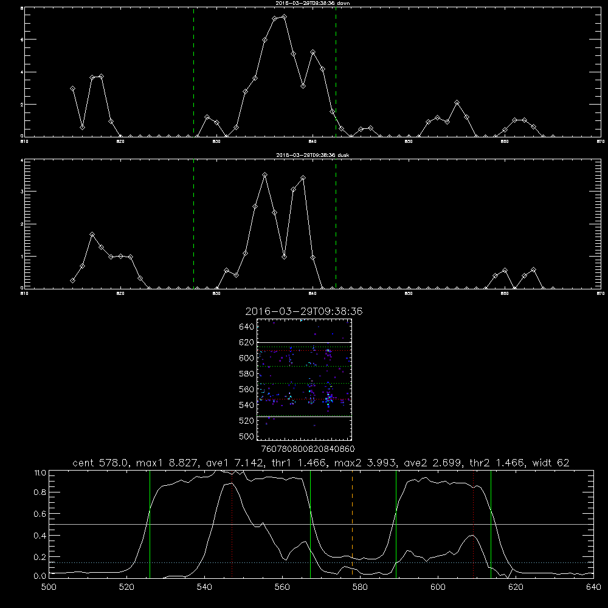608x608 pixels.
Task: Click the upper white horizontal line in spectral image
Action: pyautogui.click(x=304, y=343)
